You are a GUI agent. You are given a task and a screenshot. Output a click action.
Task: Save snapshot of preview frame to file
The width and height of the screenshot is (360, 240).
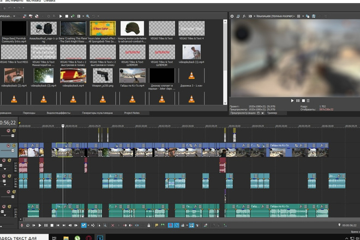coord(314,16)
